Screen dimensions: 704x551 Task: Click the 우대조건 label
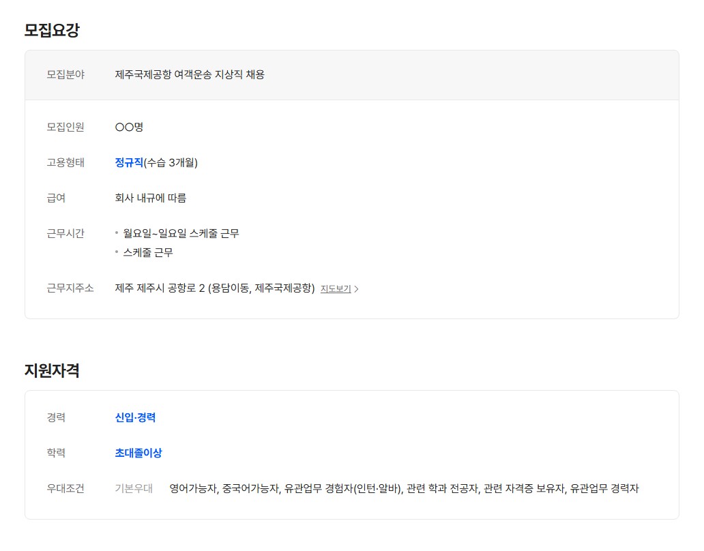tap(65, 488)
